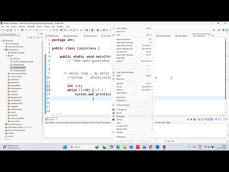Switch to the PolyMain.java editor tab
229x172 pixels.
[x=52, y=36]
